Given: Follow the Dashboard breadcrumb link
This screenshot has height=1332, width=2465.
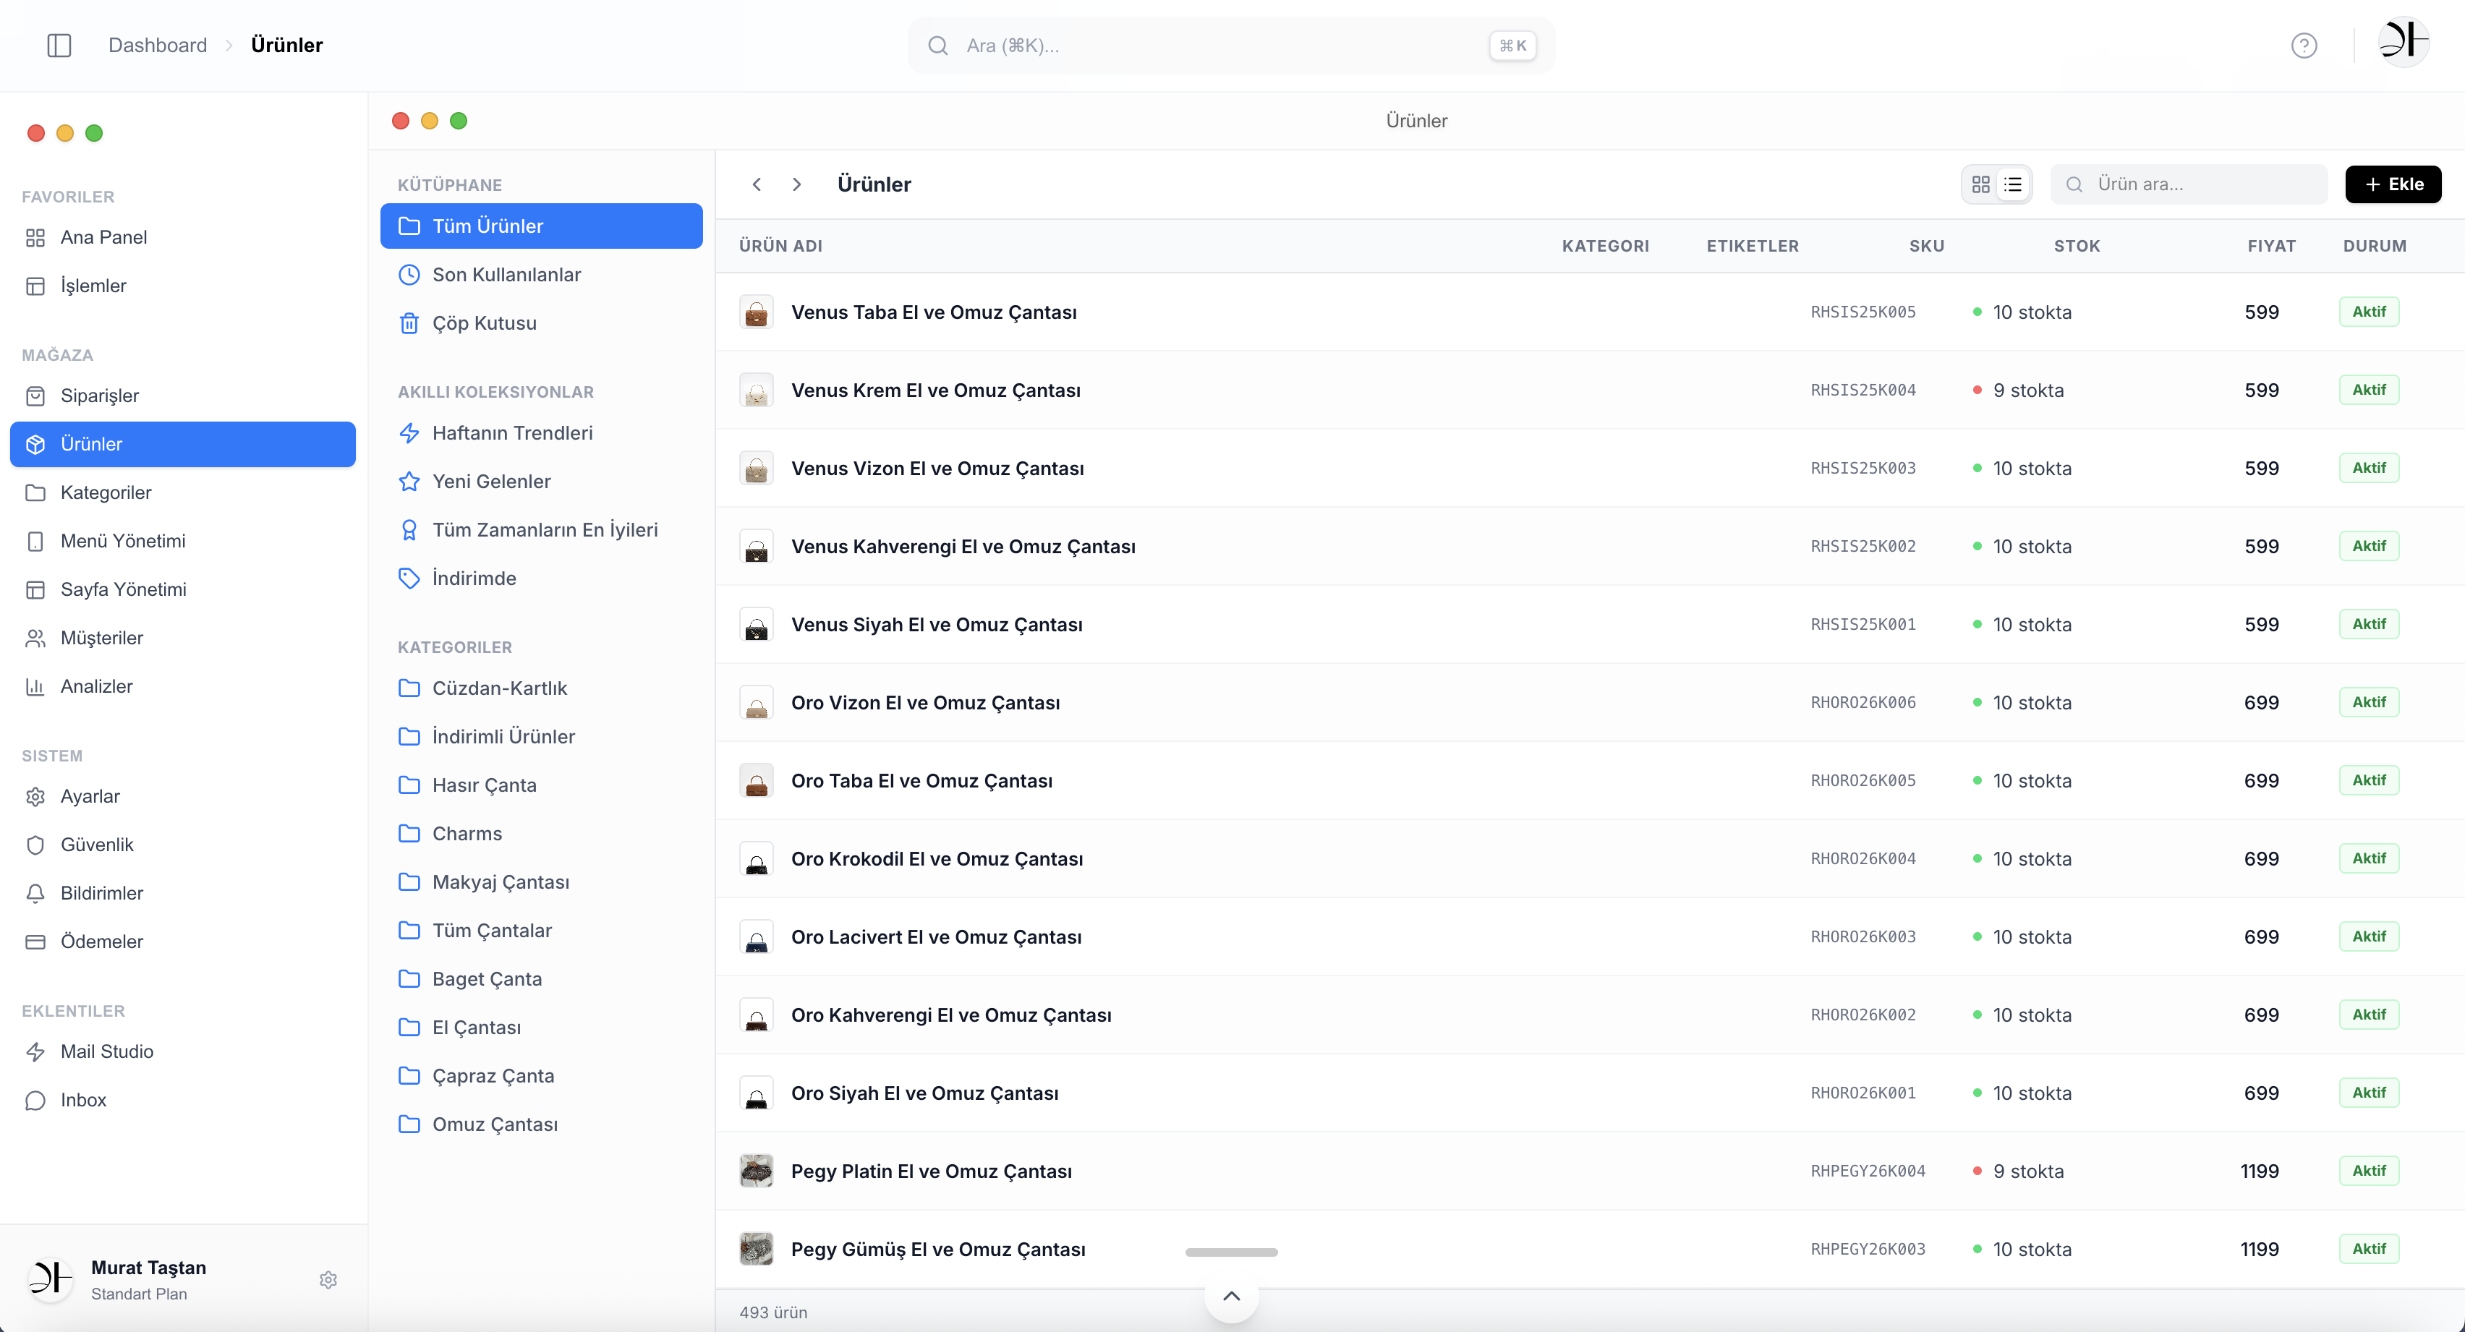Looking at the screenshot, I should coord(157,45).
